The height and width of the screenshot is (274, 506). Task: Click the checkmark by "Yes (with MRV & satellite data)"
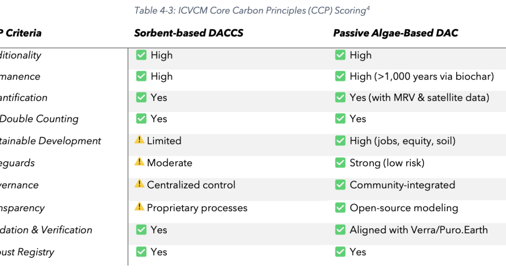click(x=340, y=97)
